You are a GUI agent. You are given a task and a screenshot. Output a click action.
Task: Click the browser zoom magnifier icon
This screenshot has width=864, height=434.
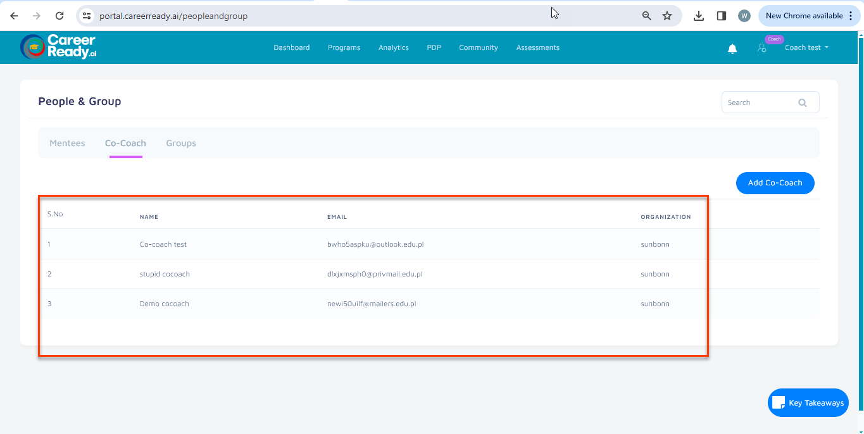point(646,16)
